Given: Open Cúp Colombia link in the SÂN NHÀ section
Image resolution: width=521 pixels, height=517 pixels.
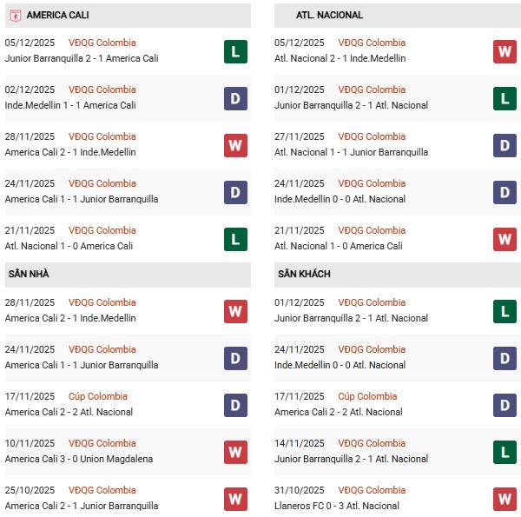Looking at the screenshot, I should [x=97, y=396].
